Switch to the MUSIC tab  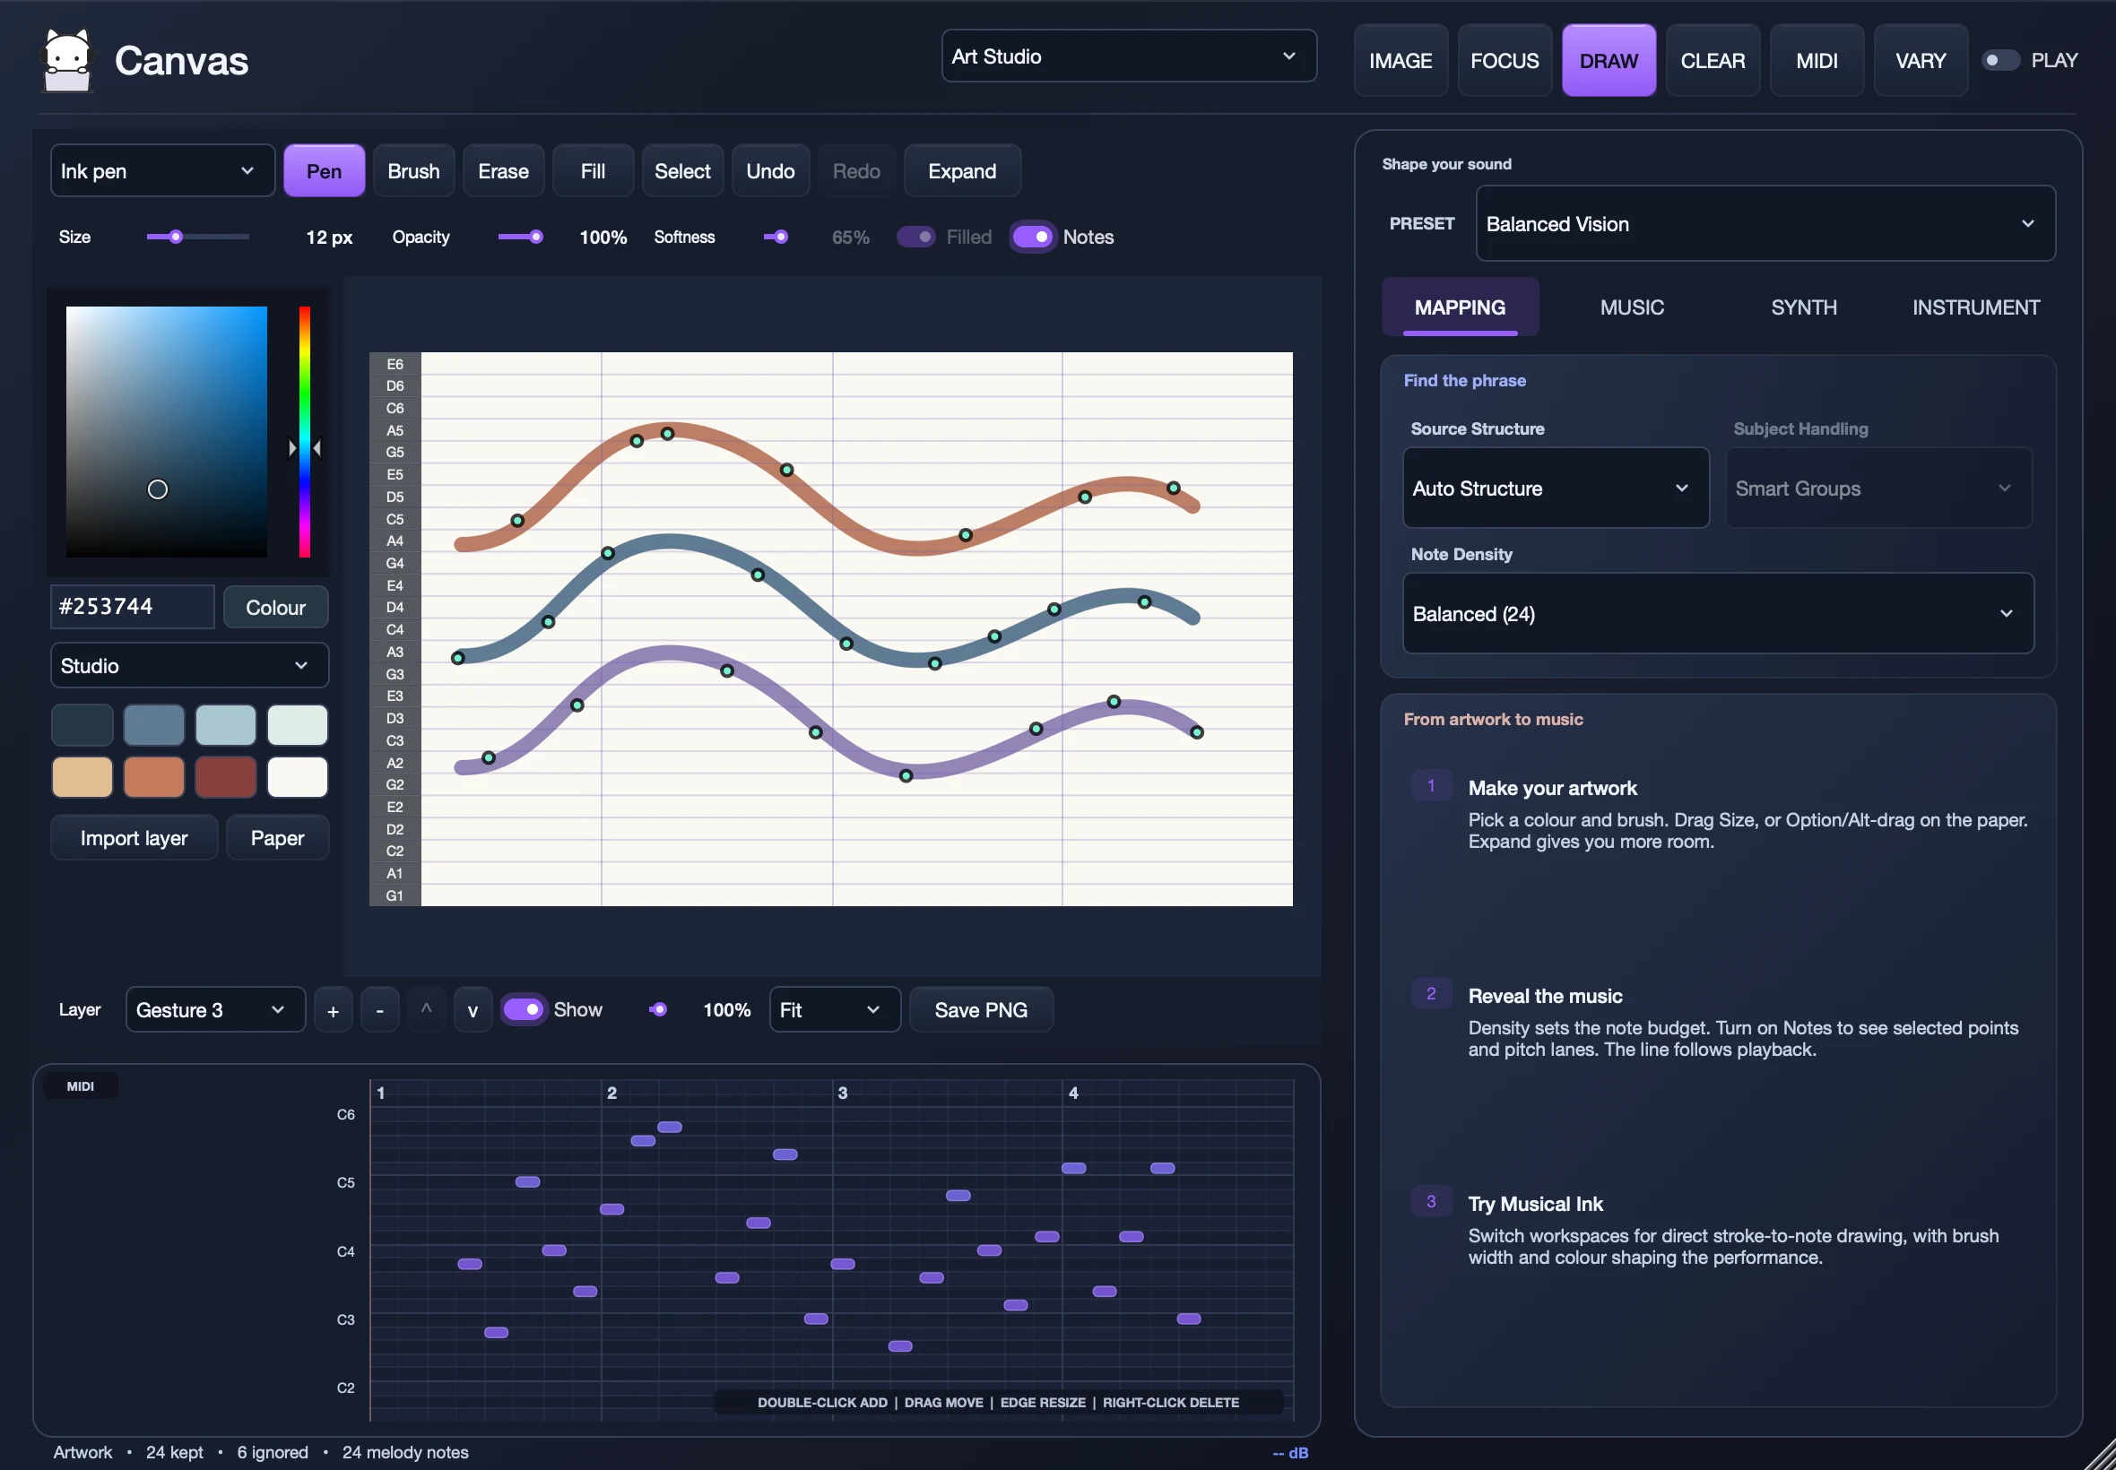click(x=1632, y=307)
